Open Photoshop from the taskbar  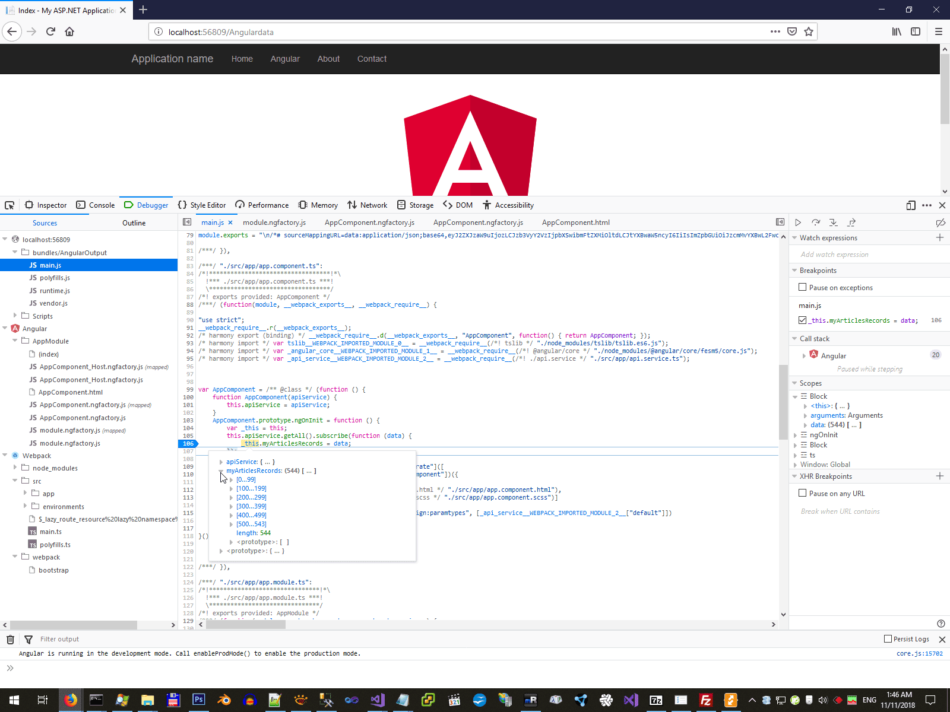click(x=198, y=700)
